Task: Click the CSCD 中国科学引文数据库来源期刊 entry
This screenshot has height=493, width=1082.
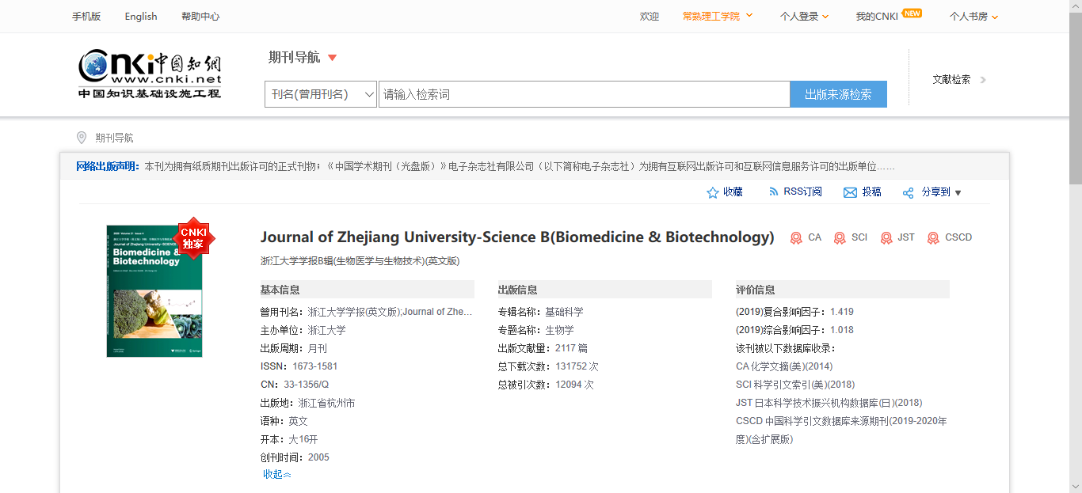Action: tap(841, 430)
